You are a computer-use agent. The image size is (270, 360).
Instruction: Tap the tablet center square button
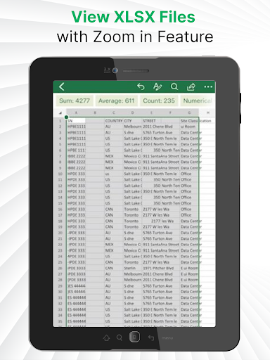[134, 337]
